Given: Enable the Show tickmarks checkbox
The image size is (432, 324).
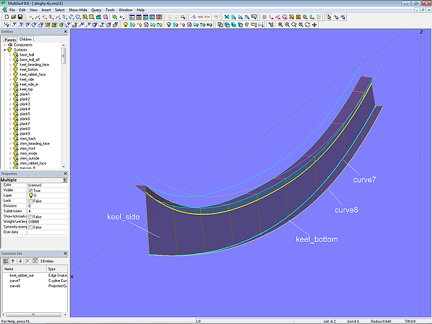Looking at the screenshot, I should coord(31,217).
